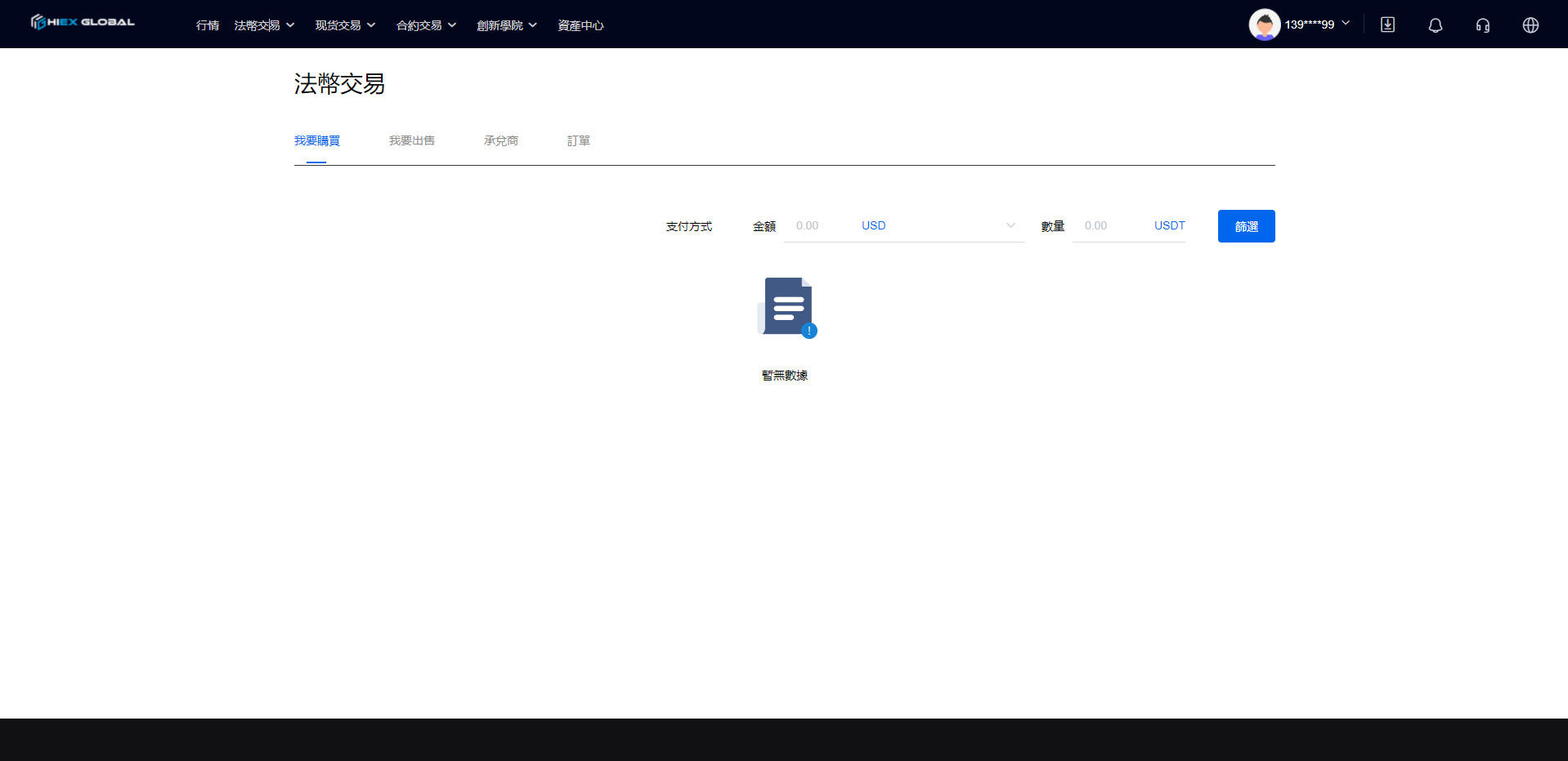Expand the 創新學院 navigation dropdown

pyautogui.click(x=507, y=25)
